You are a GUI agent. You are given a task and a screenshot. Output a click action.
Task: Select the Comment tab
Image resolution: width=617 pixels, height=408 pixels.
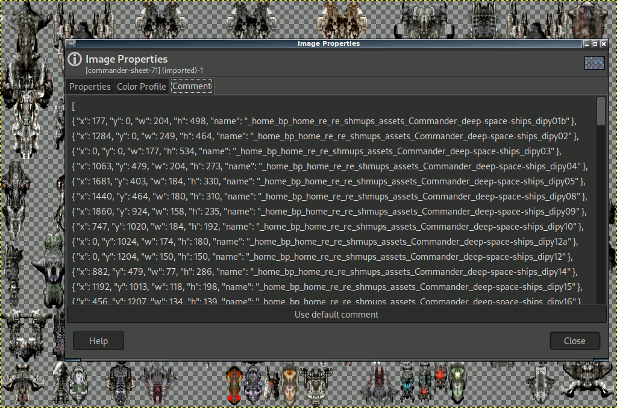tap(192, 87)
